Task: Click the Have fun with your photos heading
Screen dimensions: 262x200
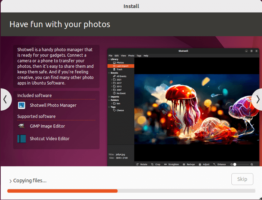Action: (60, 24)
